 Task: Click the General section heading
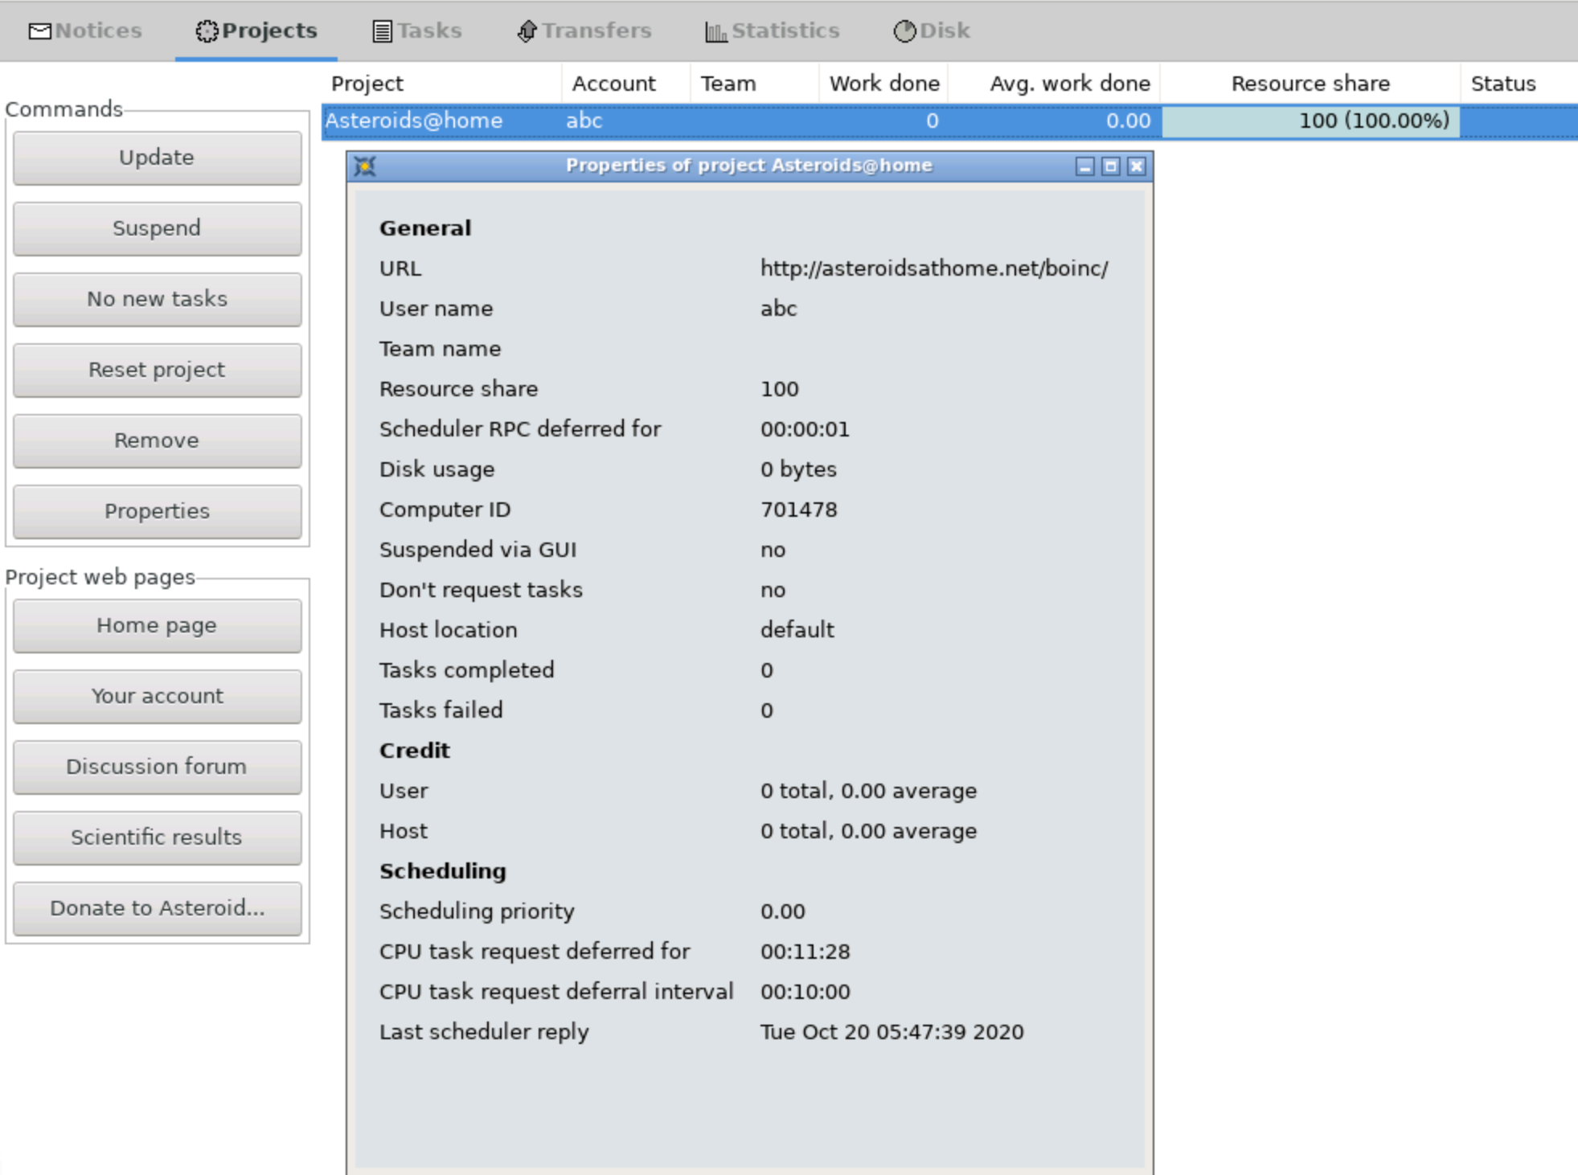point(425,228)
